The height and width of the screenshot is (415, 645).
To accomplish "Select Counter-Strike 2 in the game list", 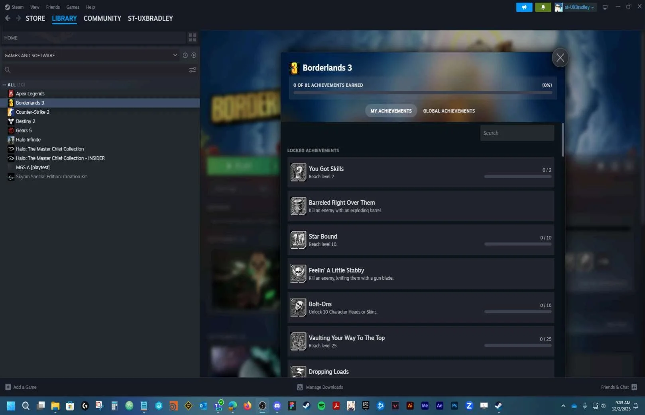I will (x=100, y=112).
